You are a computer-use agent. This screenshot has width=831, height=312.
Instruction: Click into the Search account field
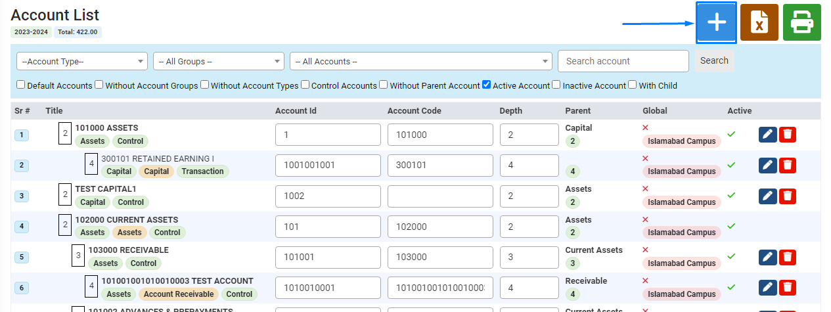pyautogui.click(x=623, y=61)
